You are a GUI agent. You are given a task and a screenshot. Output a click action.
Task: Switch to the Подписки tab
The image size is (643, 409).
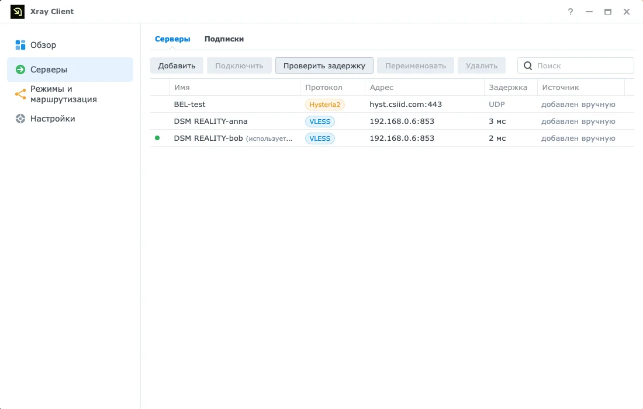(224, 39)
